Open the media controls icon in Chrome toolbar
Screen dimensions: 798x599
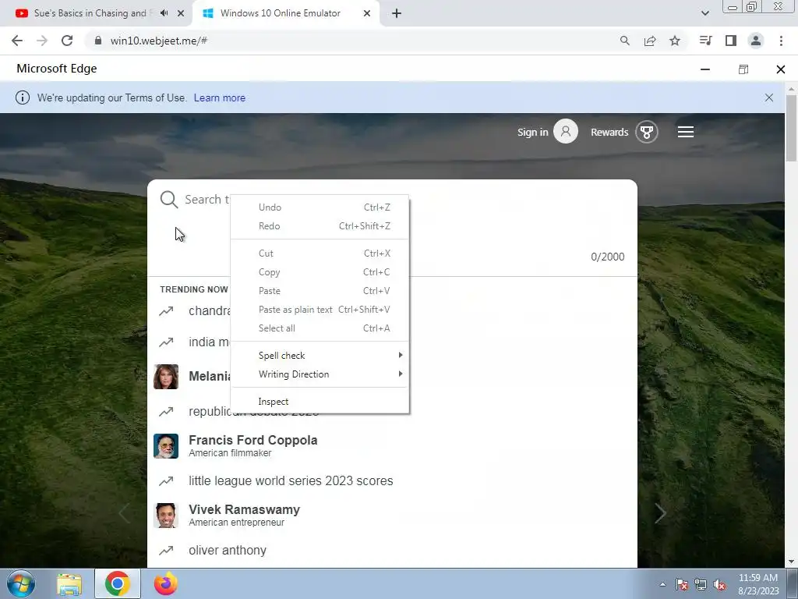(706, 41)
